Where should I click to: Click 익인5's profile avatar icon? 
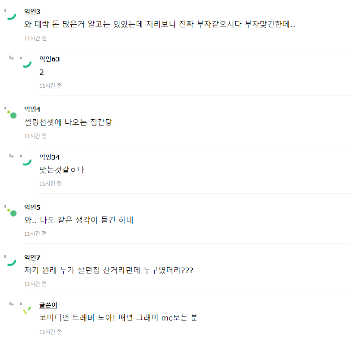click(x=12, y=212)
